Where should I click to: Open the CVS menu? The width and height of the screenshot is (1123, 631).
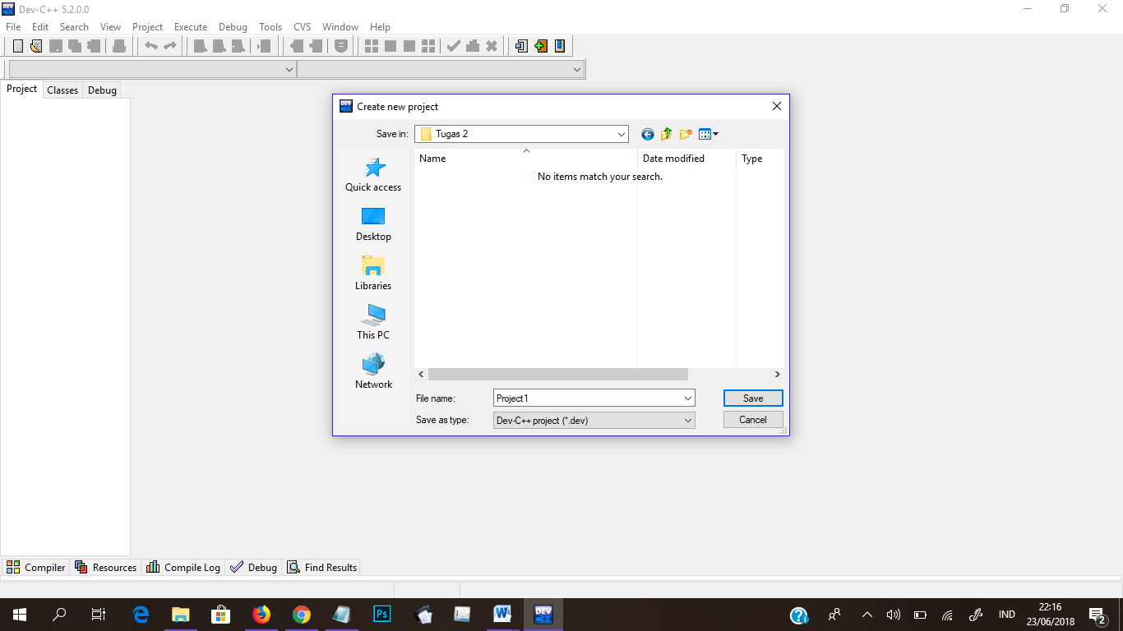point(303,27)
